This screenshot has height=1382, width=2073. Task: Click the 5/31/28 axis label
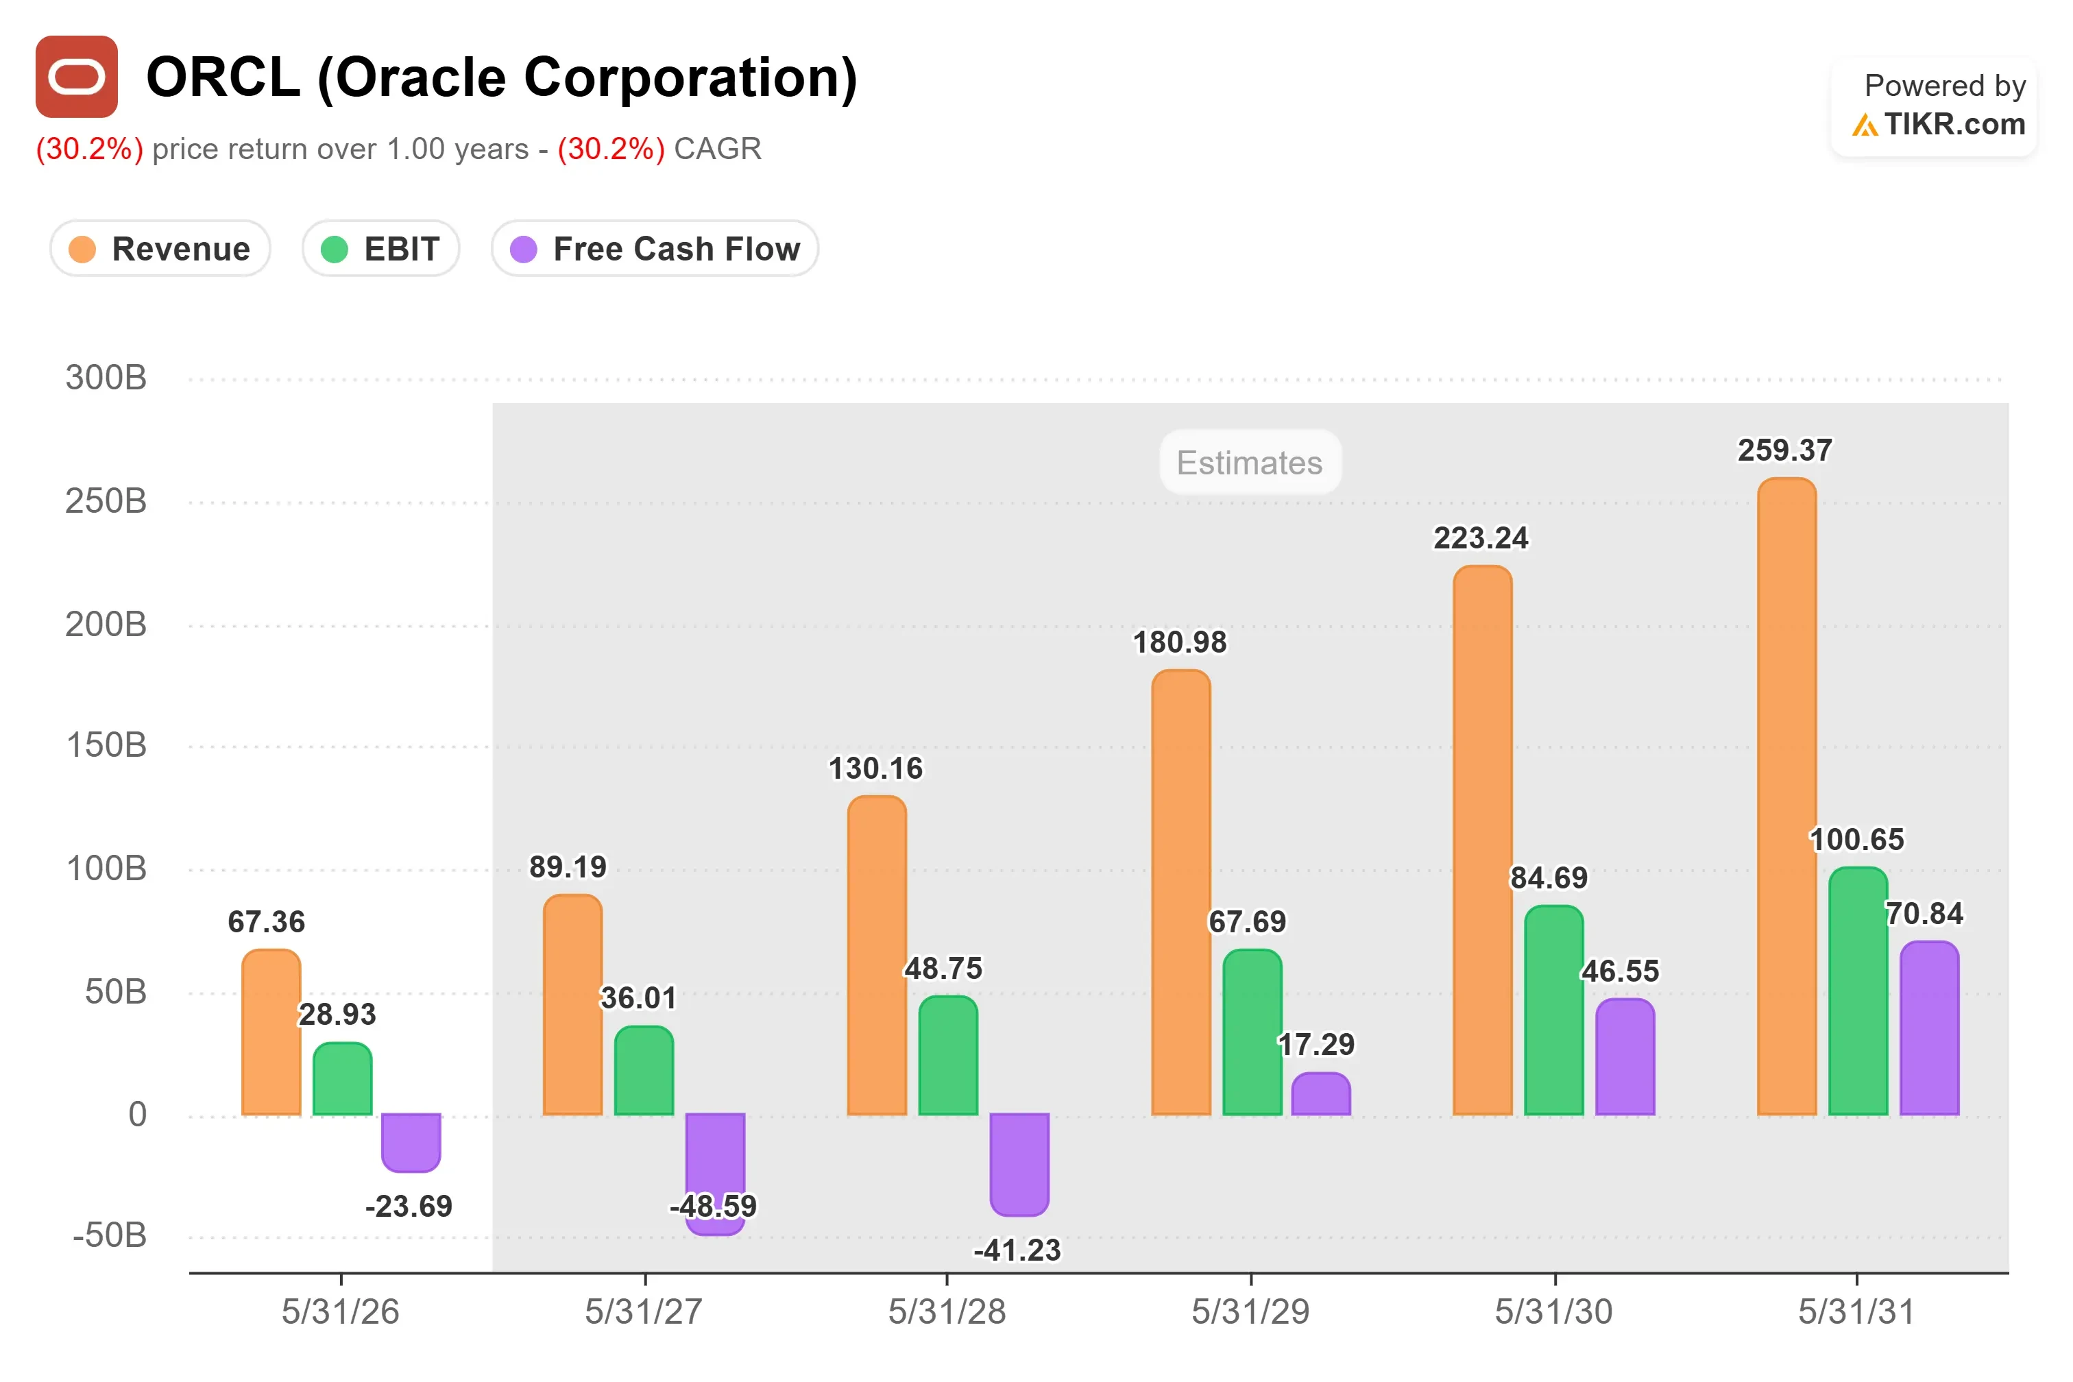click(x=947, y=1311)
